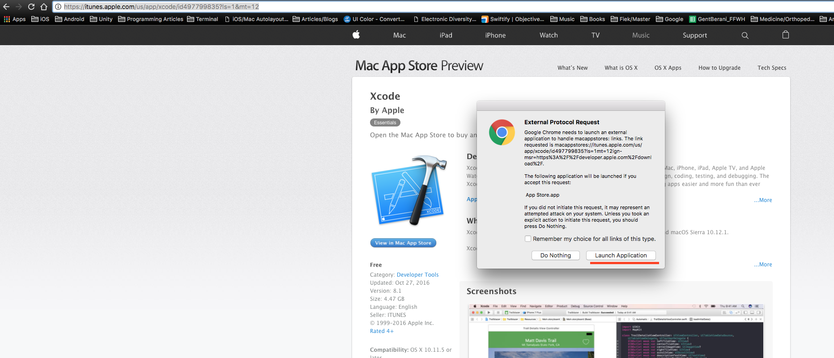Open TV in Apple navigation bar
This screenshot has height=358, width=834.
pyautogui.click(x=596, y=35)
